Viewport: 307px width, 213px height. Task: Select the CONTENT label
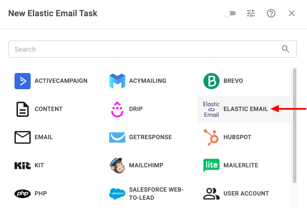49,109
